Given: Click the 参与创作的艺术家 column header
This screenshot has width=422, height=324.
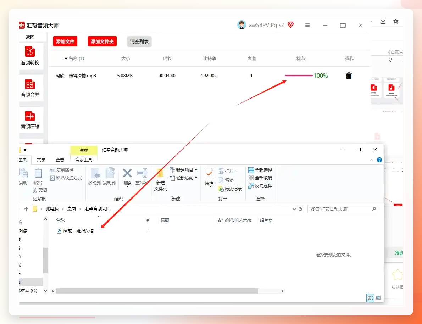Looking at the screenshot, I should [234, 220].
